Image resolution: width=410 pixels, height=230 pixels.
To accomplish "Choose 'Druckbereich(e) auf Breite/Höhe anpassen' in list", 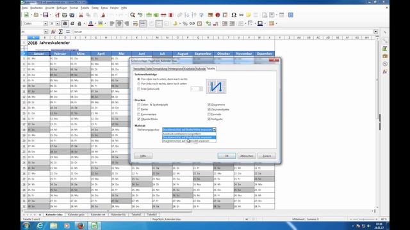I will (x=189, y=137).
